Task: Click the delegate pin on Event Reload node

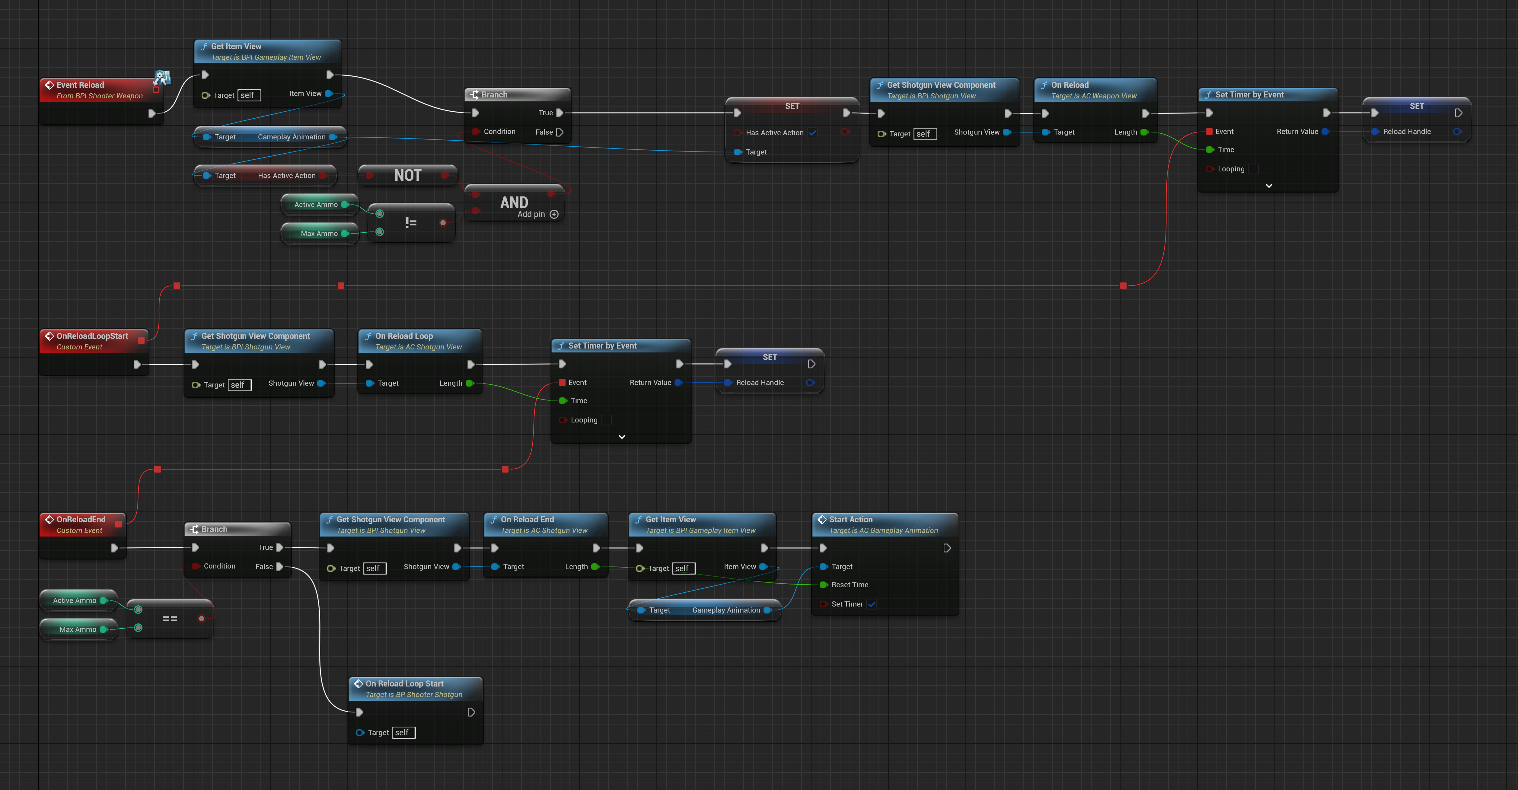Action: point(156,90)
